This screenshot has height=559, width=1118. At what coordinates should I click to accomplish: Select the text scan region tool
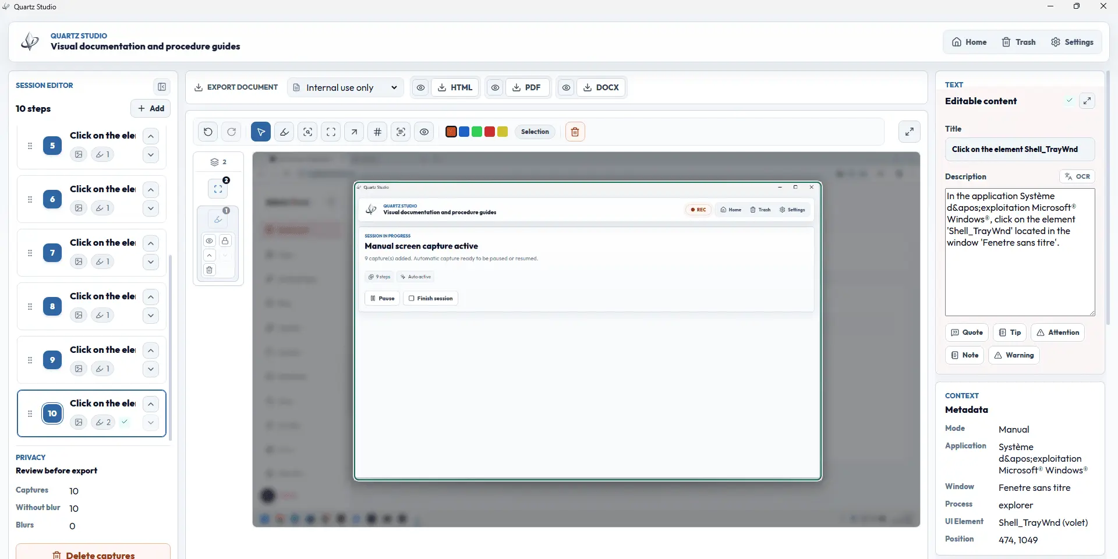point(401,132)
